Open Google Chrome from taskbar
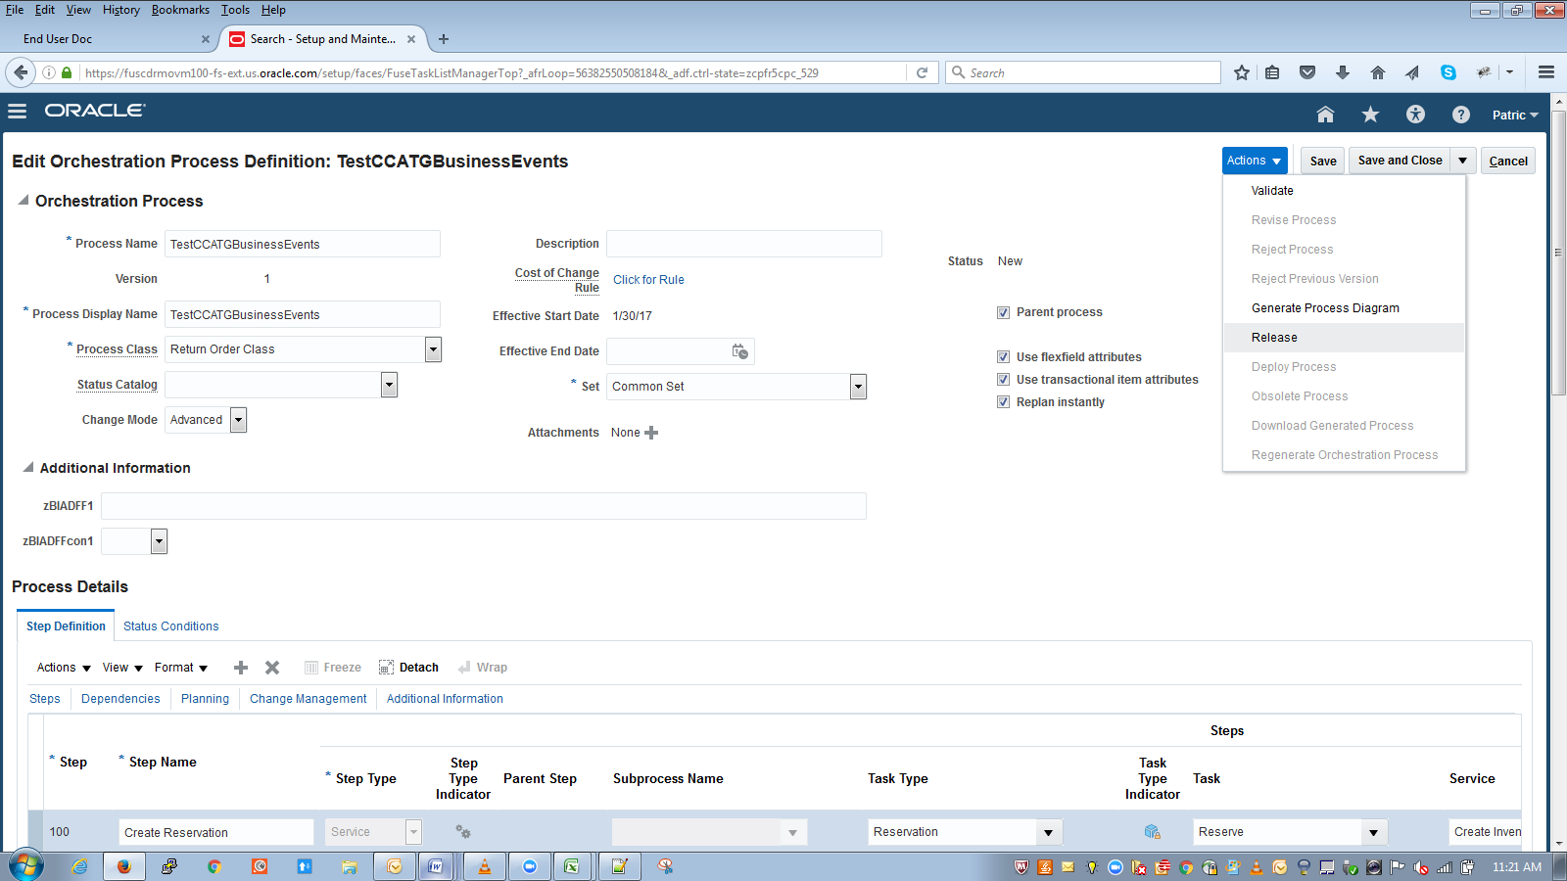This screenshot has height=881, width=1567. [x=214, y=866]
